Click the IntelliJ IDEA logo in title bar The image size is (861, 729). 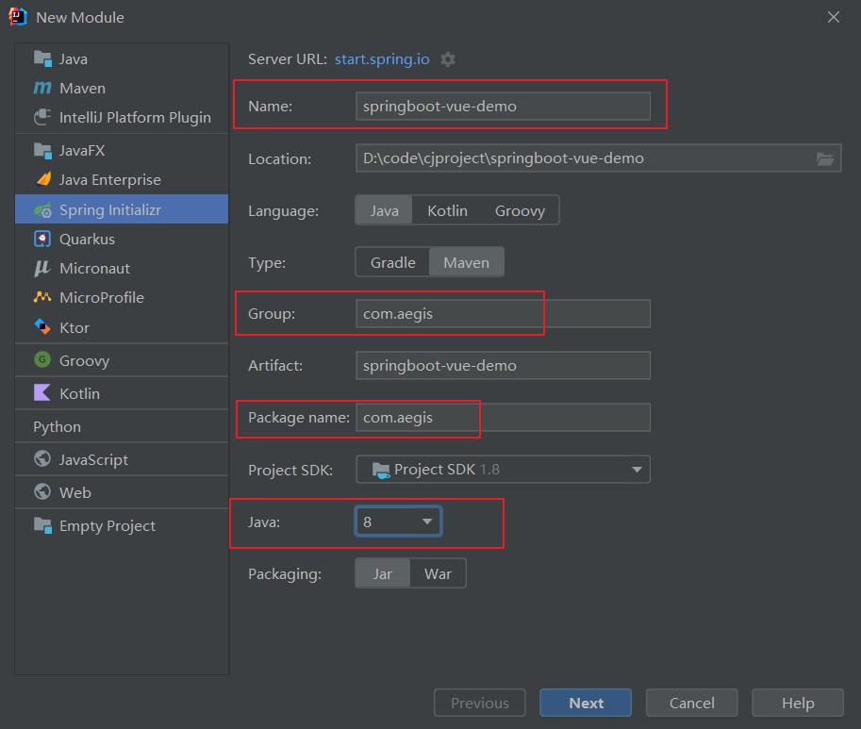[x=18, y=17]
